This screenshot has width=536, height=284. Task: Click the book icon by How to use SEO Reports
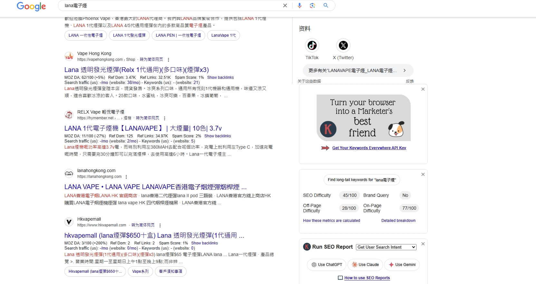[340, 278]
